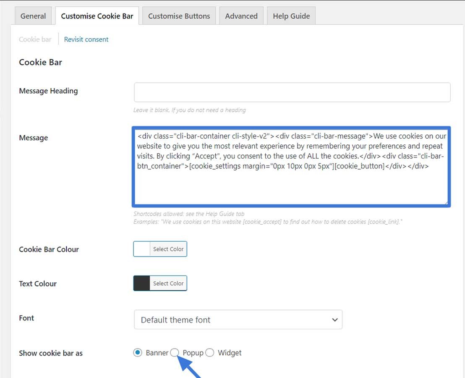Click the dark Text Colour swatch
The width and height of the screenshot is (465, 378).
tap(141, 283)
